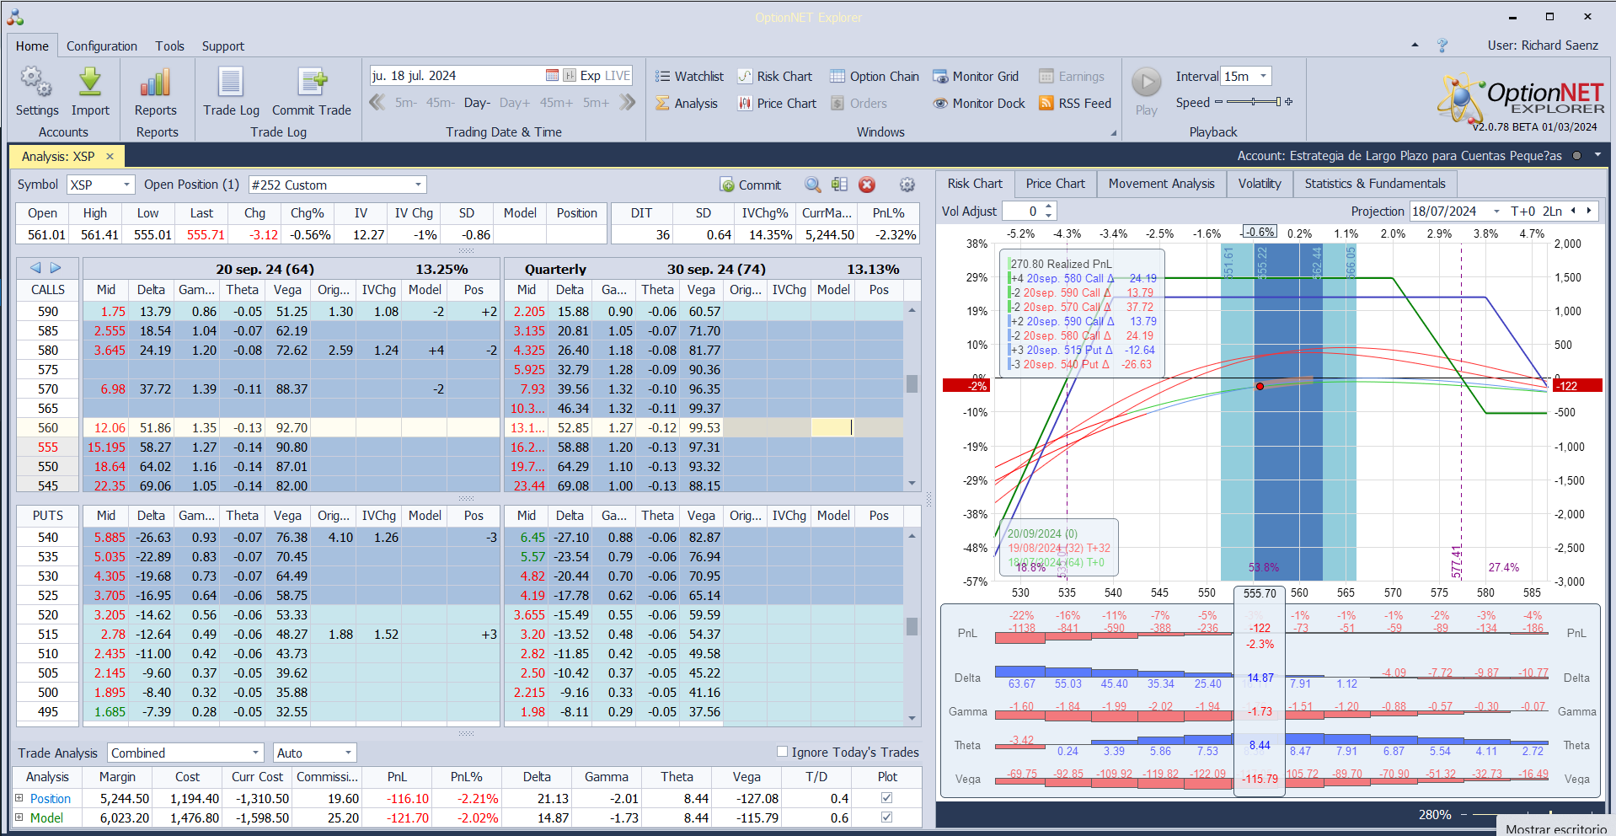Click the Commit button above option chain

point(751,185)
